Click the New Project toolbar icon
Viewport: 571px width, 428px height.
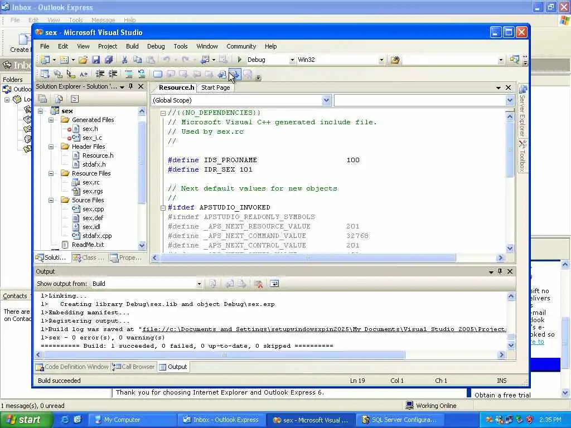[45, 60]
